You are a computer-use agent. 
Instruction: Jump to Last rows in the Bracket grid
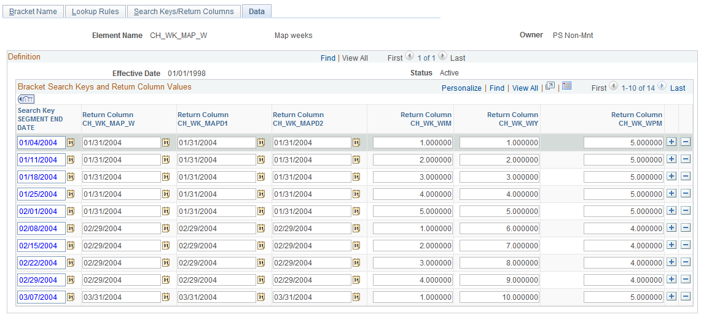678,88
